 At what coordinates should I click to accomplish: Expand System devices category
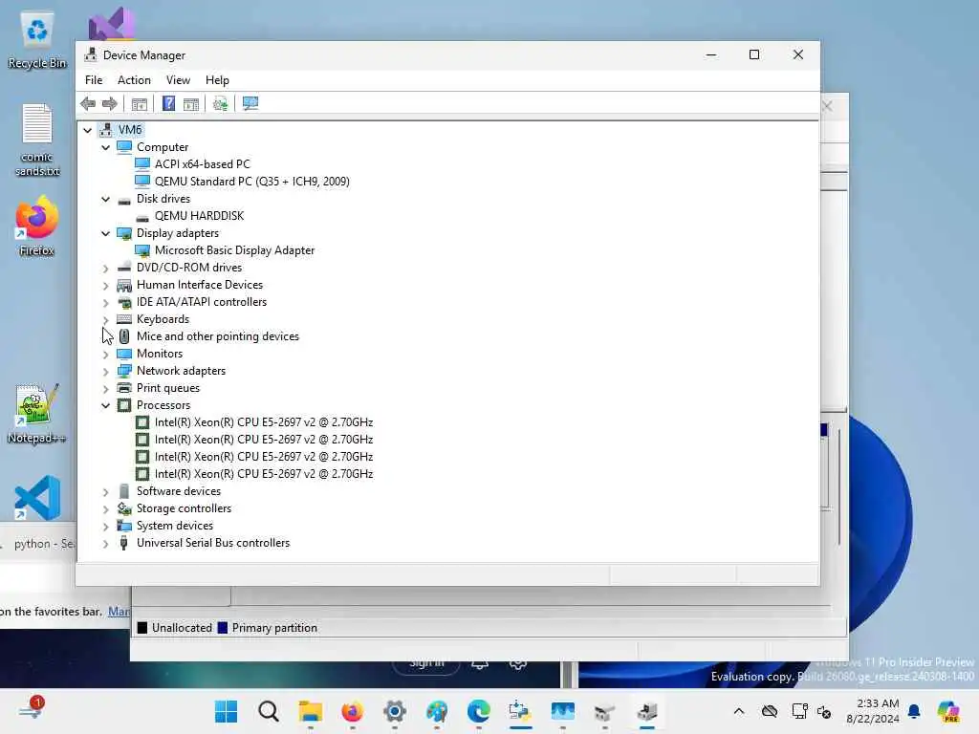tap(105, 527)
